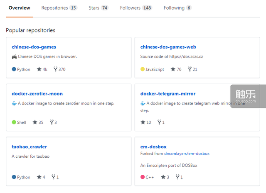Click star icon on chinese-dos-games-web card
The image size is (266, 193).
click(173, 69)
